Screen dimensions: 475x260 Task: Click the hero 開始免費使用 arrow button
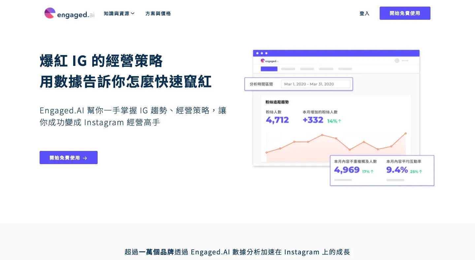tap(69, 158)
